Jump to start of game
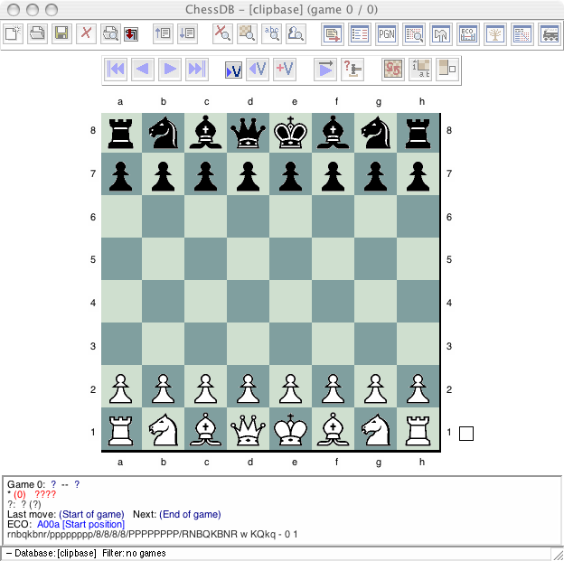Image resolution: width=564 pixels, height=561 pixels. click(116, 69)
